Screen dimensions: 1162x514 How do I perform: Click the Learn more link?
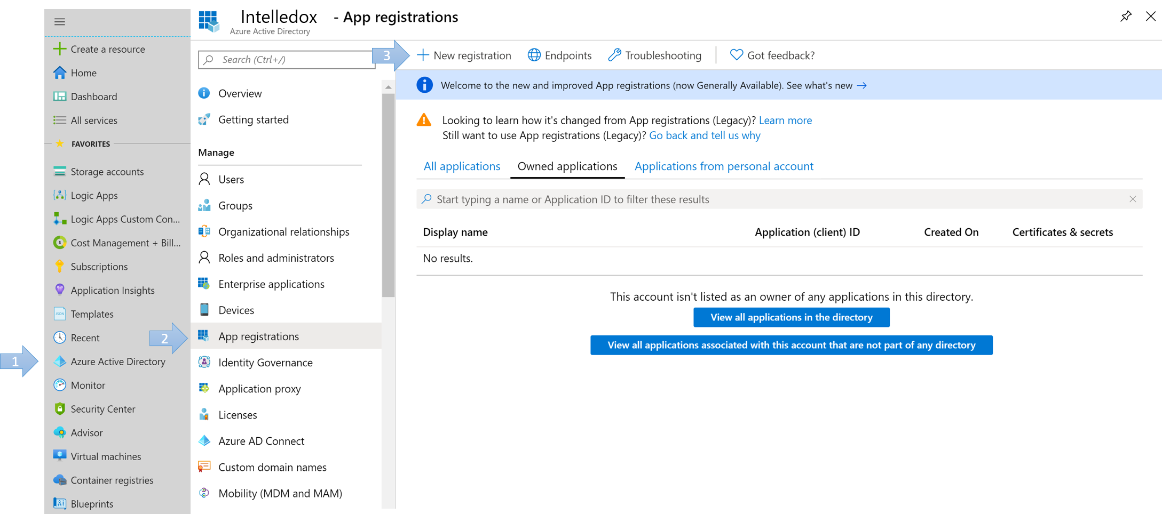(x=785, y=121)
